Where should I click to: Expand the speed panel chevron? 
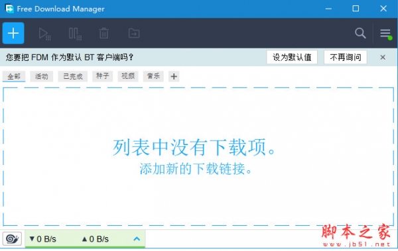[x=137, y=238]
